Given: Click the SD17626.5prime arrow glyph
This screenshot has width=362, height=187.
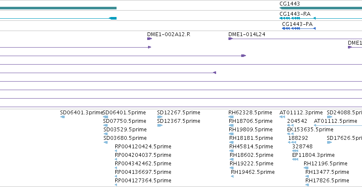Looking at the screenshot, I should 329,142.
